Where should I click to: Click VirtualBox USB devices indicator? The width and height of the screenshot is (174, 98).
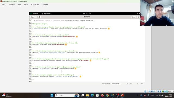(x=154, y=91)
